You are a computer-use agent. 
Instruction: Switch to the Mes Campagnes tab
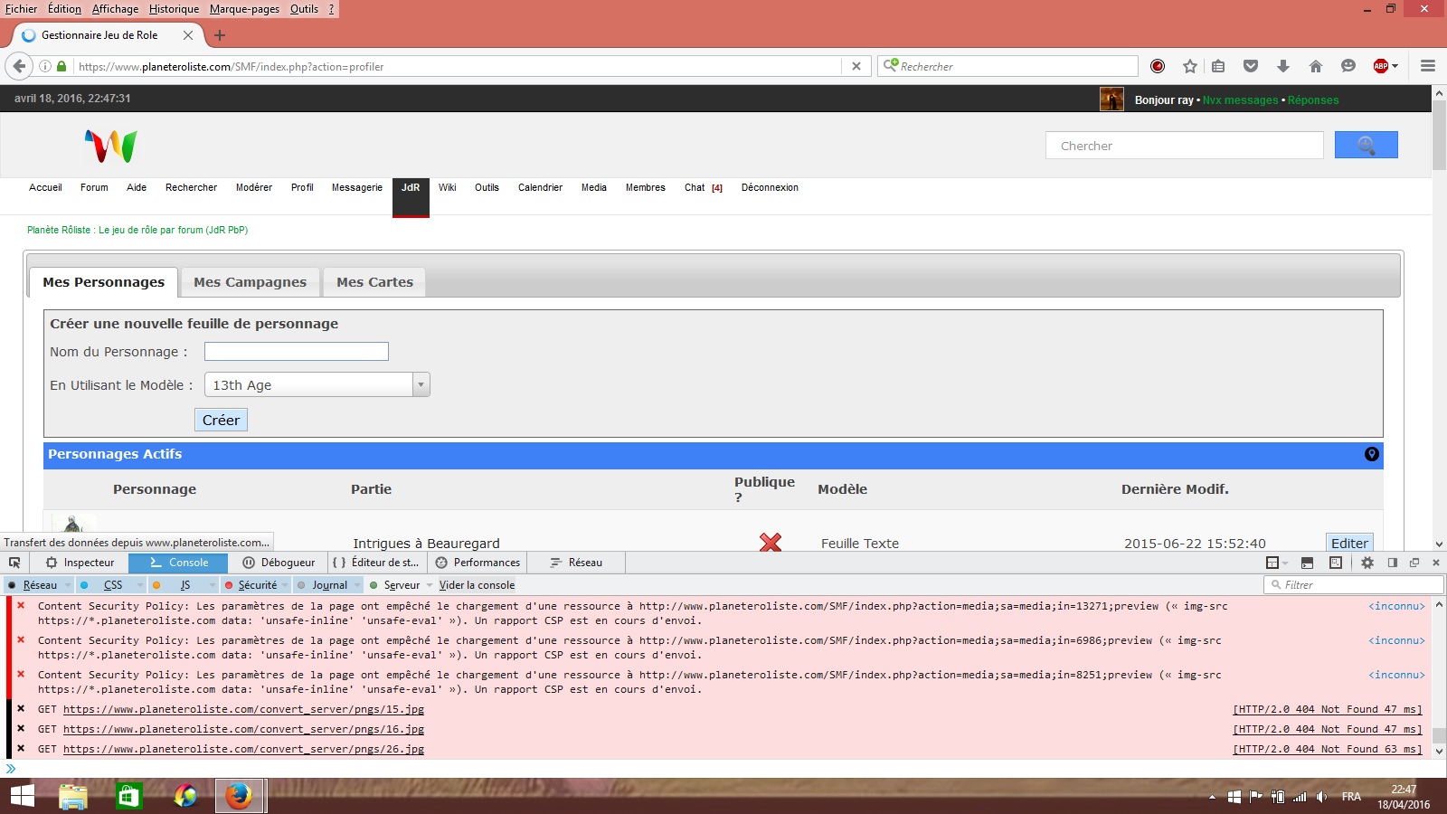[250, 282]
